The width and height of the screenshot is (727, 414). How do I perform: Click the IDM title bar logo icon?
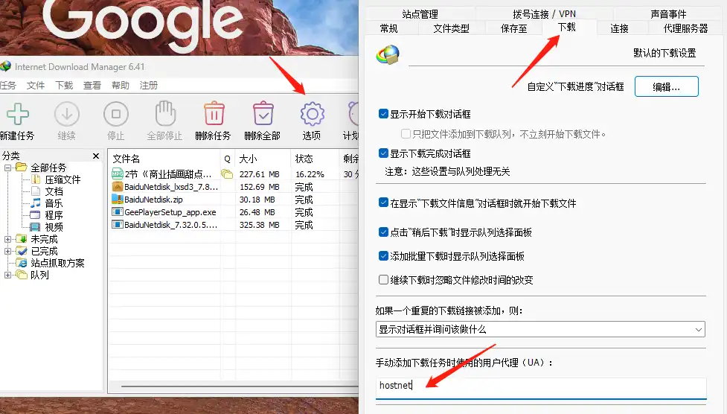coord(5,66)
